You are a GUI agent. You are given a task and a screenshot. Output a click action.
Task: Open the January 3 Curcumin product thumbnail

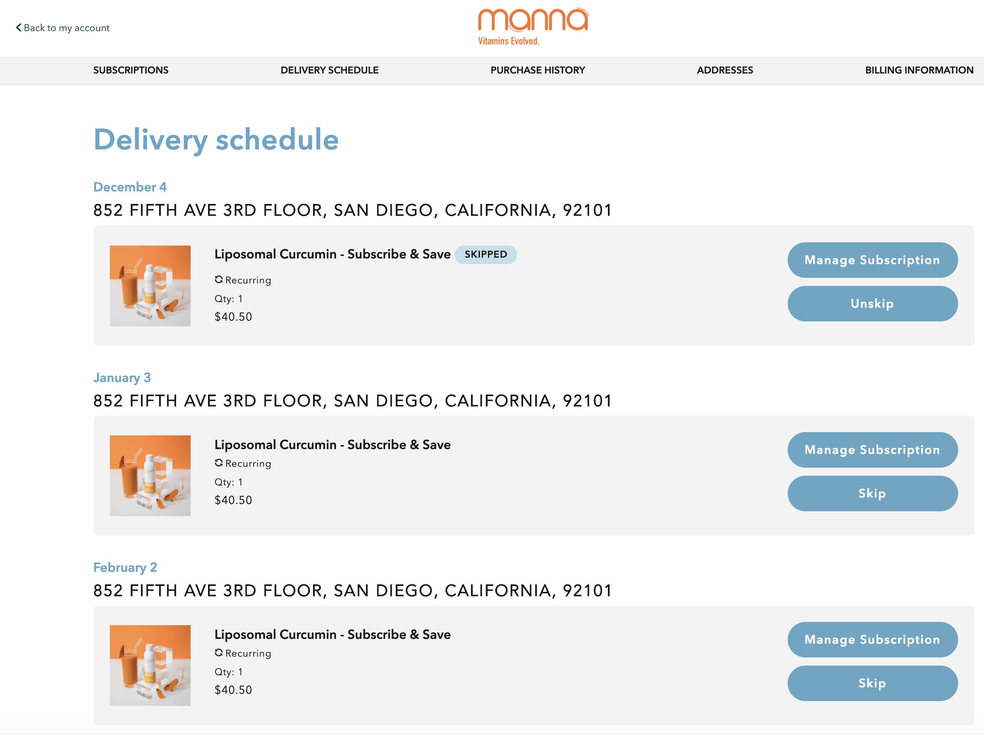(150, 476)
